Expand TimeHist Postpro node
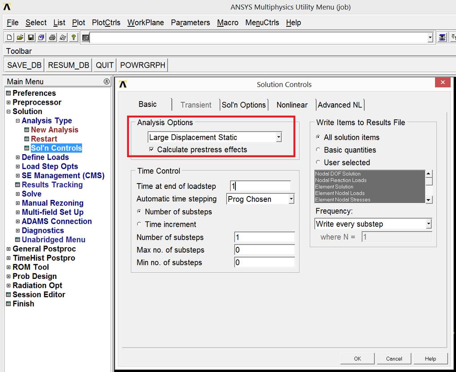Viewport: 456px width, 372px height. coord(8,258)
